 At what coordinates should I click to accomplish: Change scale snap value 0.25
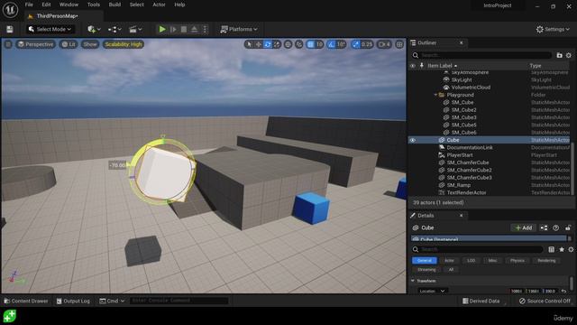tap(367, 44)
